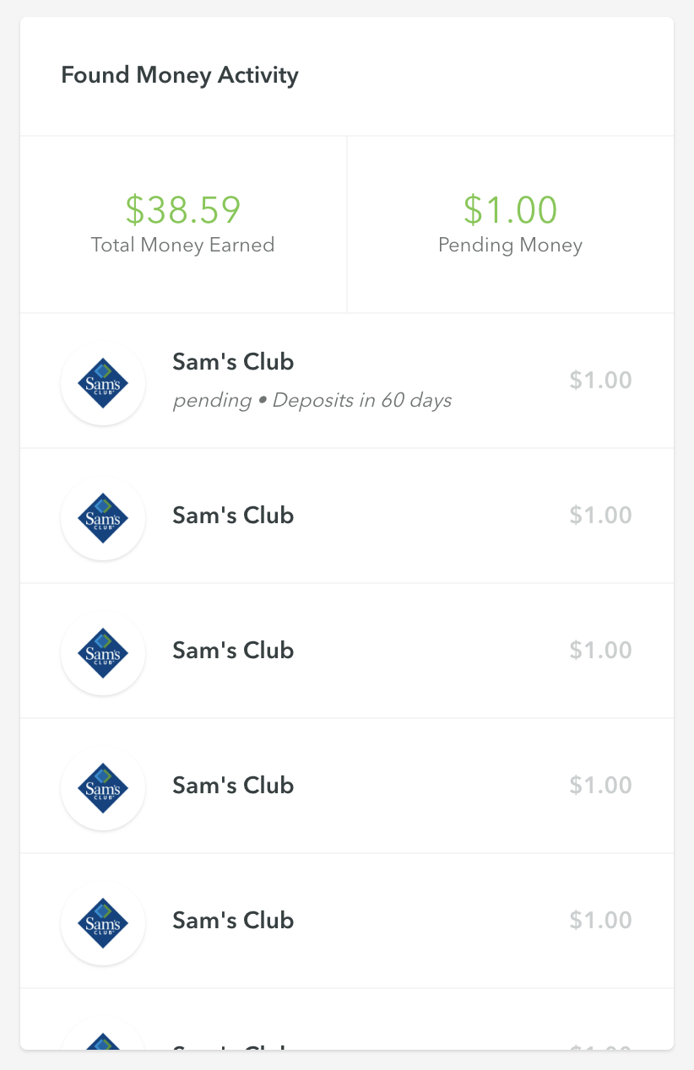Click the Pending Money label

coord(510,246)
